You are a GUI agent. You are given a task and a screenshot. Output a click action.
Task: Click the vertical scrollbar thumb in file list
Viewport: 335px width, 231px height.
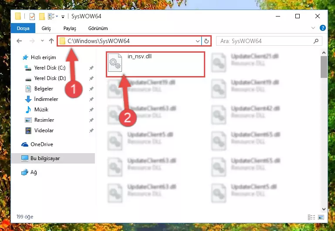click(x=324, y=67)
